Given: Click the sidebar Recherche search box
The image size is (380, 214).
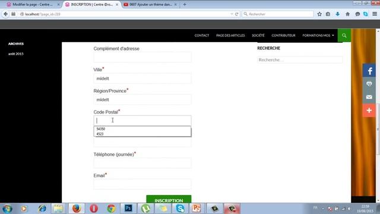Looking at the screenshot, I should tap(300, 59).
